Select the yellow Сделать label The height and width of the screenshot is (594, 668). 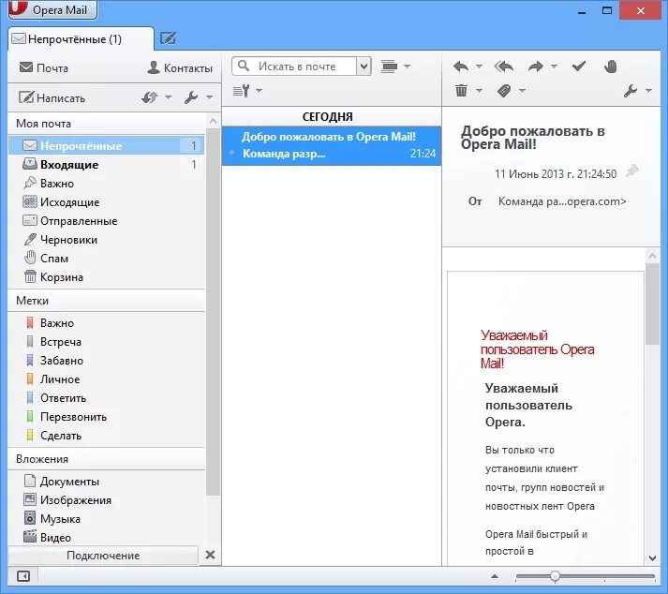[x=106, y=436]
